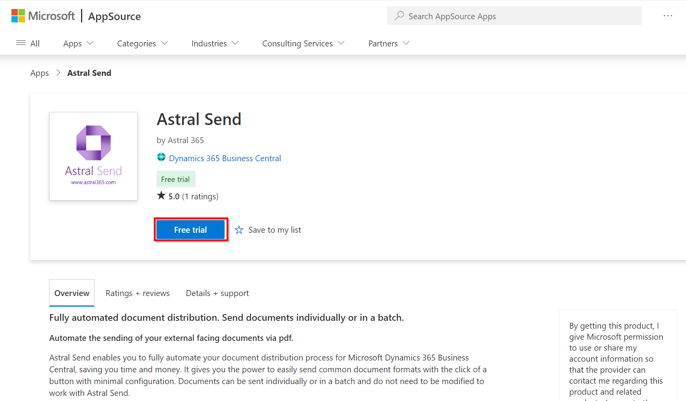Open the three-dot more options menu
This screenshot has height=401, width=686.
[668, 16]
